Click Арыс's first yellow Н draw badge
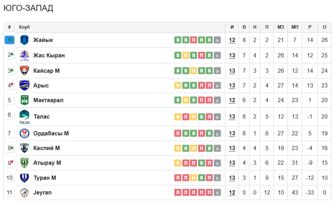335x206 pixels. click(178, 85)
